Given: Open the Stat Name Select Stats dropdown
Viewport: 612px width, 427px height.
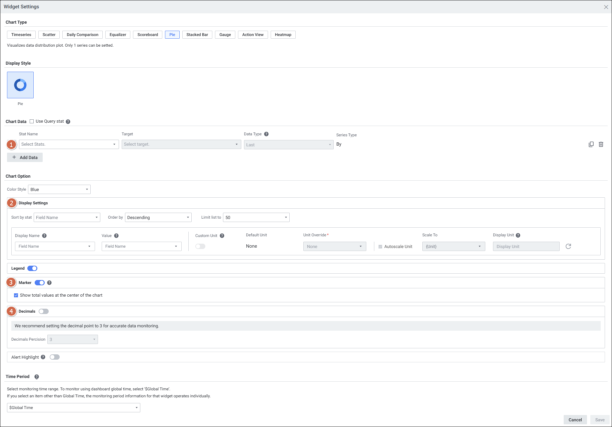Looking at the screenshot, I should coord(69,144).
